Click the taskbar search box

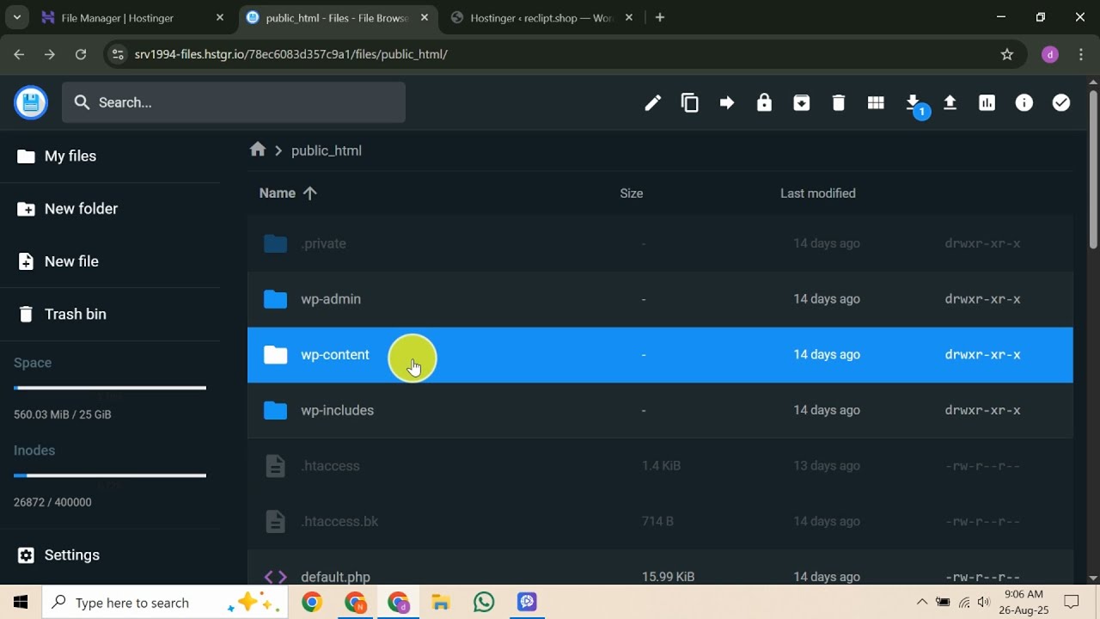point(166,603)
